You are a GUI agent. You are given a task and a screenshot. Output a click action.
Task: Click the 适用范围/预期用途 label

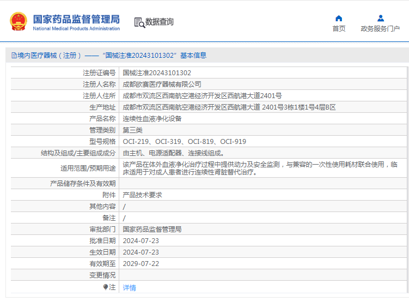click(x=88, y=168)
